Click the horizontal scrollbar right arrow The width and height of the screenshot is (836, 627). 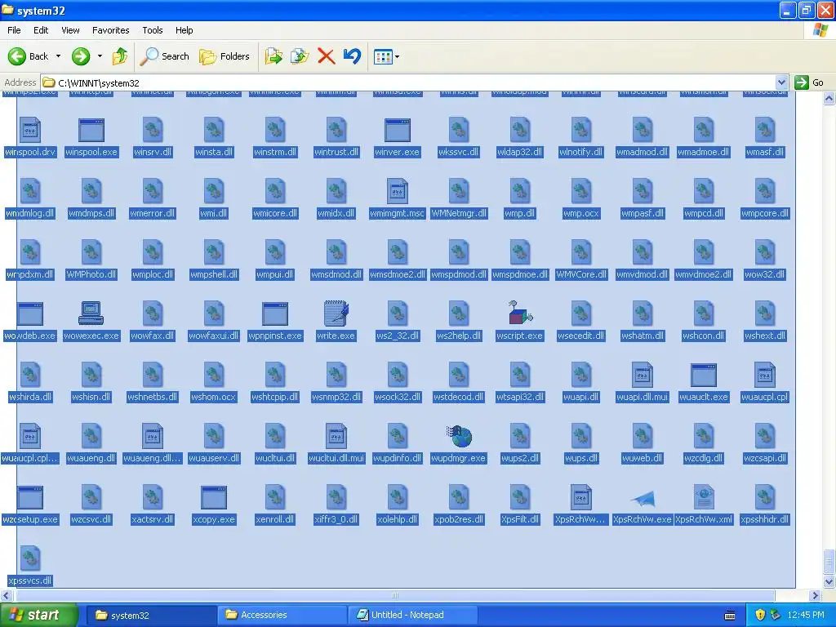816,595
